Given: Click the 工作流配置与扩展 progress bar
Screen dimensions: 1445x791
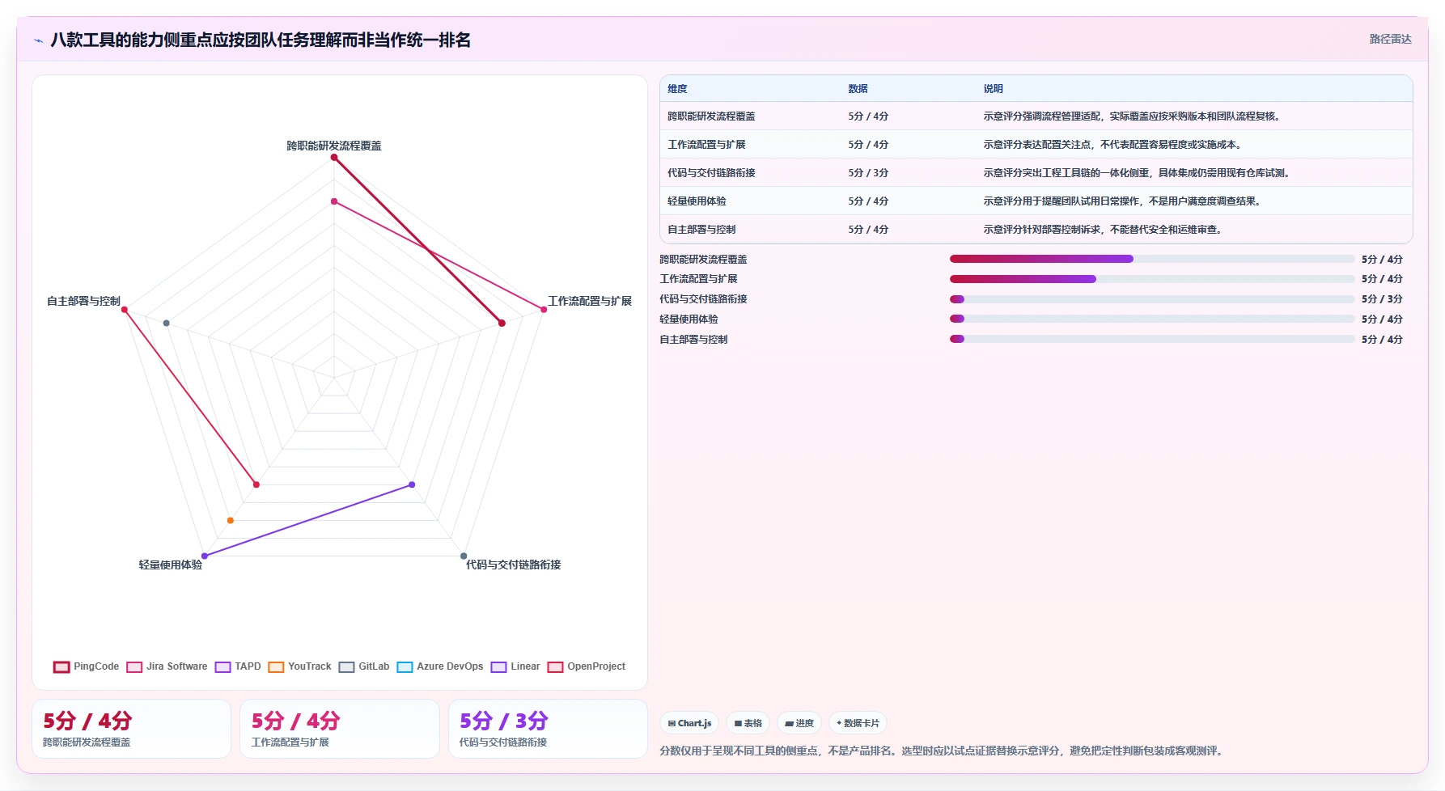Looking at the screenshot, I should point(1152,279).
